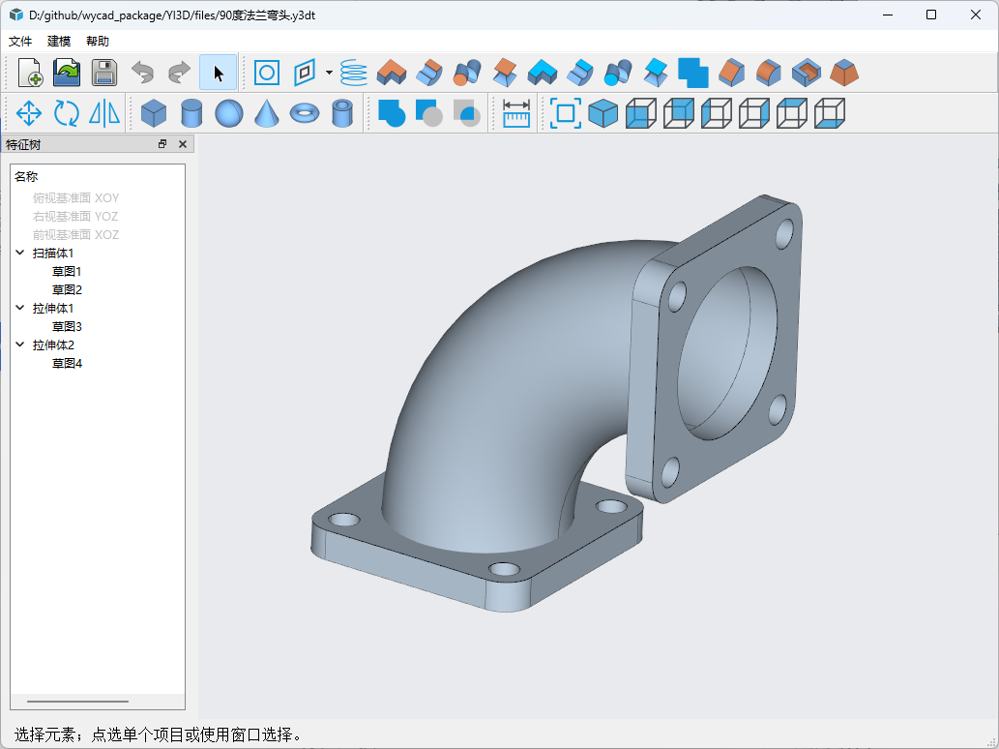Switch to top view cube
Viewport: 999px width, 749px height.
tap(791, 113)
